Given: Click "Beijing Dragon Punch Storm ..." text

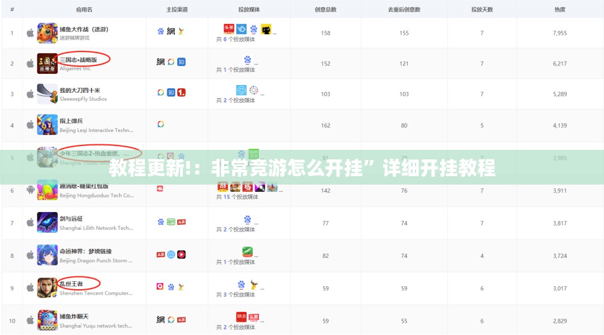Looking at the screenshot, I should coord(96,261).
